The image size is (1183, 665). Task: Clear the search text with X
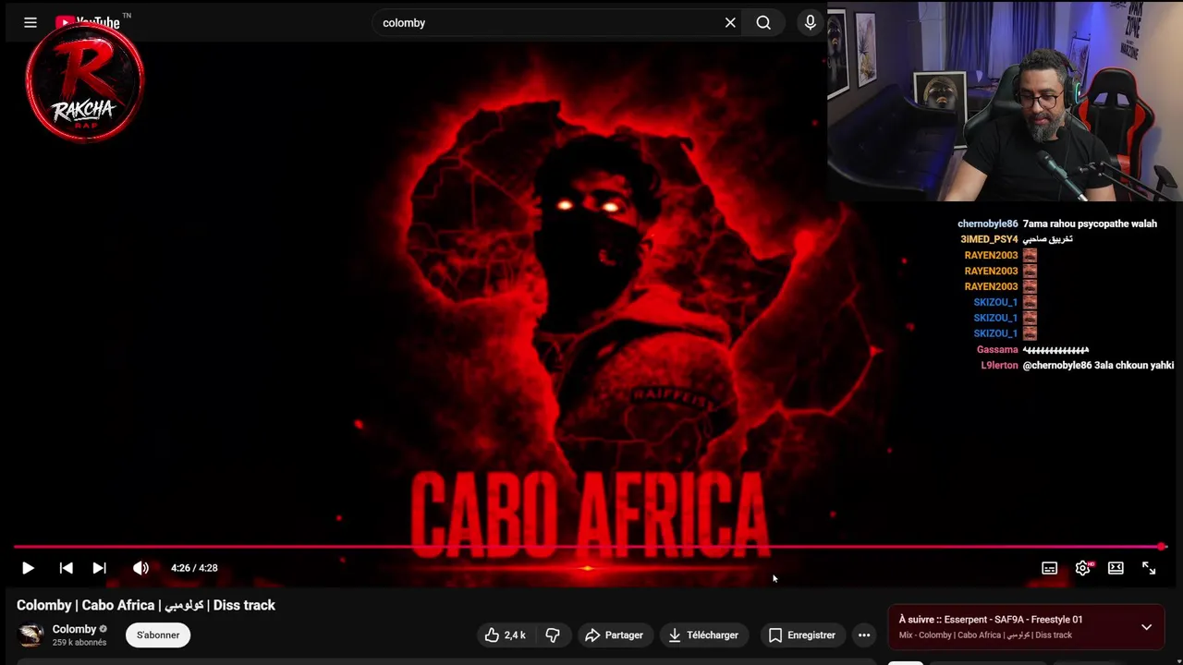[730, 23]
